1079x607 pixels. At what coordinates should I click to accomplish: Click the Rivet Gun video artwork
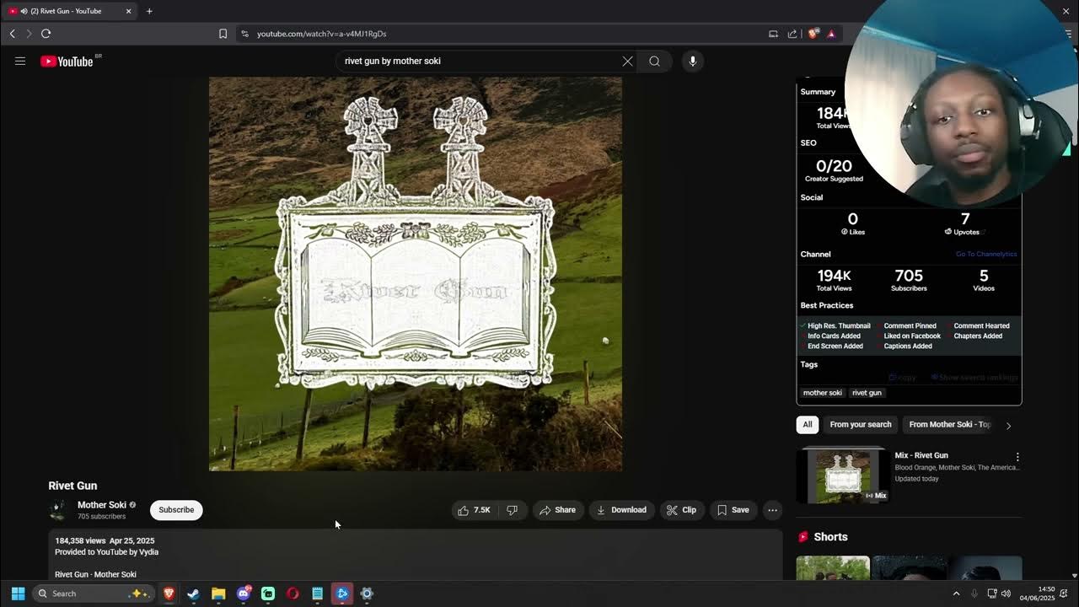[x=416, y=274]
